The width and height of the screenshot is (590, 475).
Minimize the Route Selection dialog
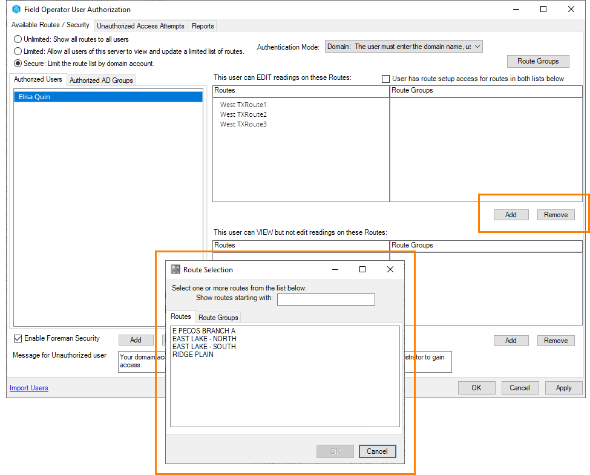[x=335, y=269]
